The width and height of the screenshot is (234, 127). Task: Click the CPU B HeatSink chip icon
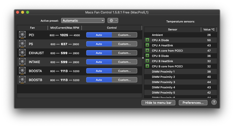pos(147,61)
